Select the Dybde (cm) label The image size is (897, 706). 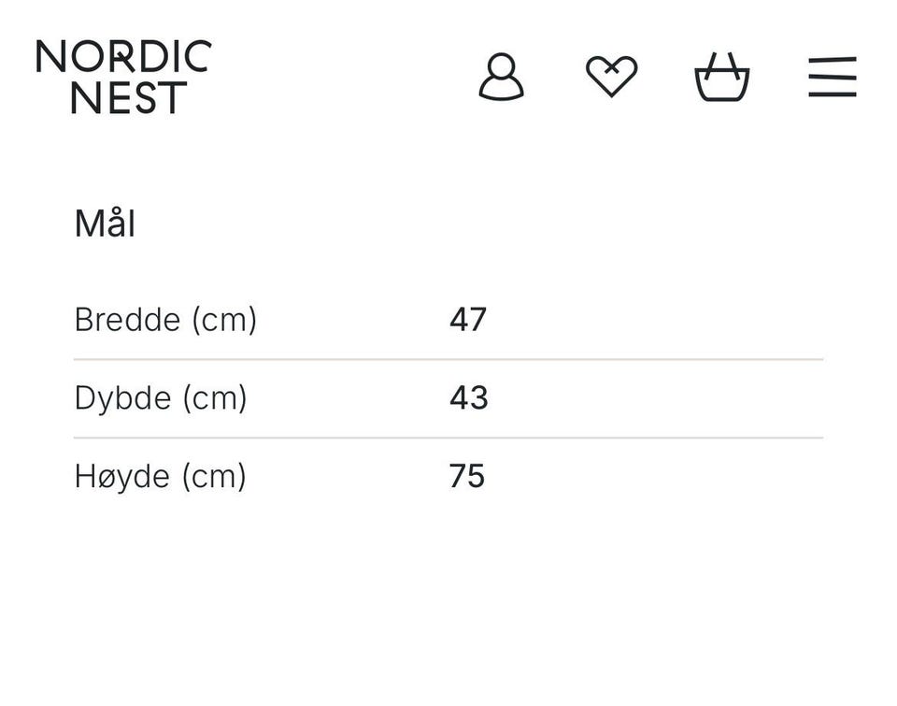[x=161, y=398]
